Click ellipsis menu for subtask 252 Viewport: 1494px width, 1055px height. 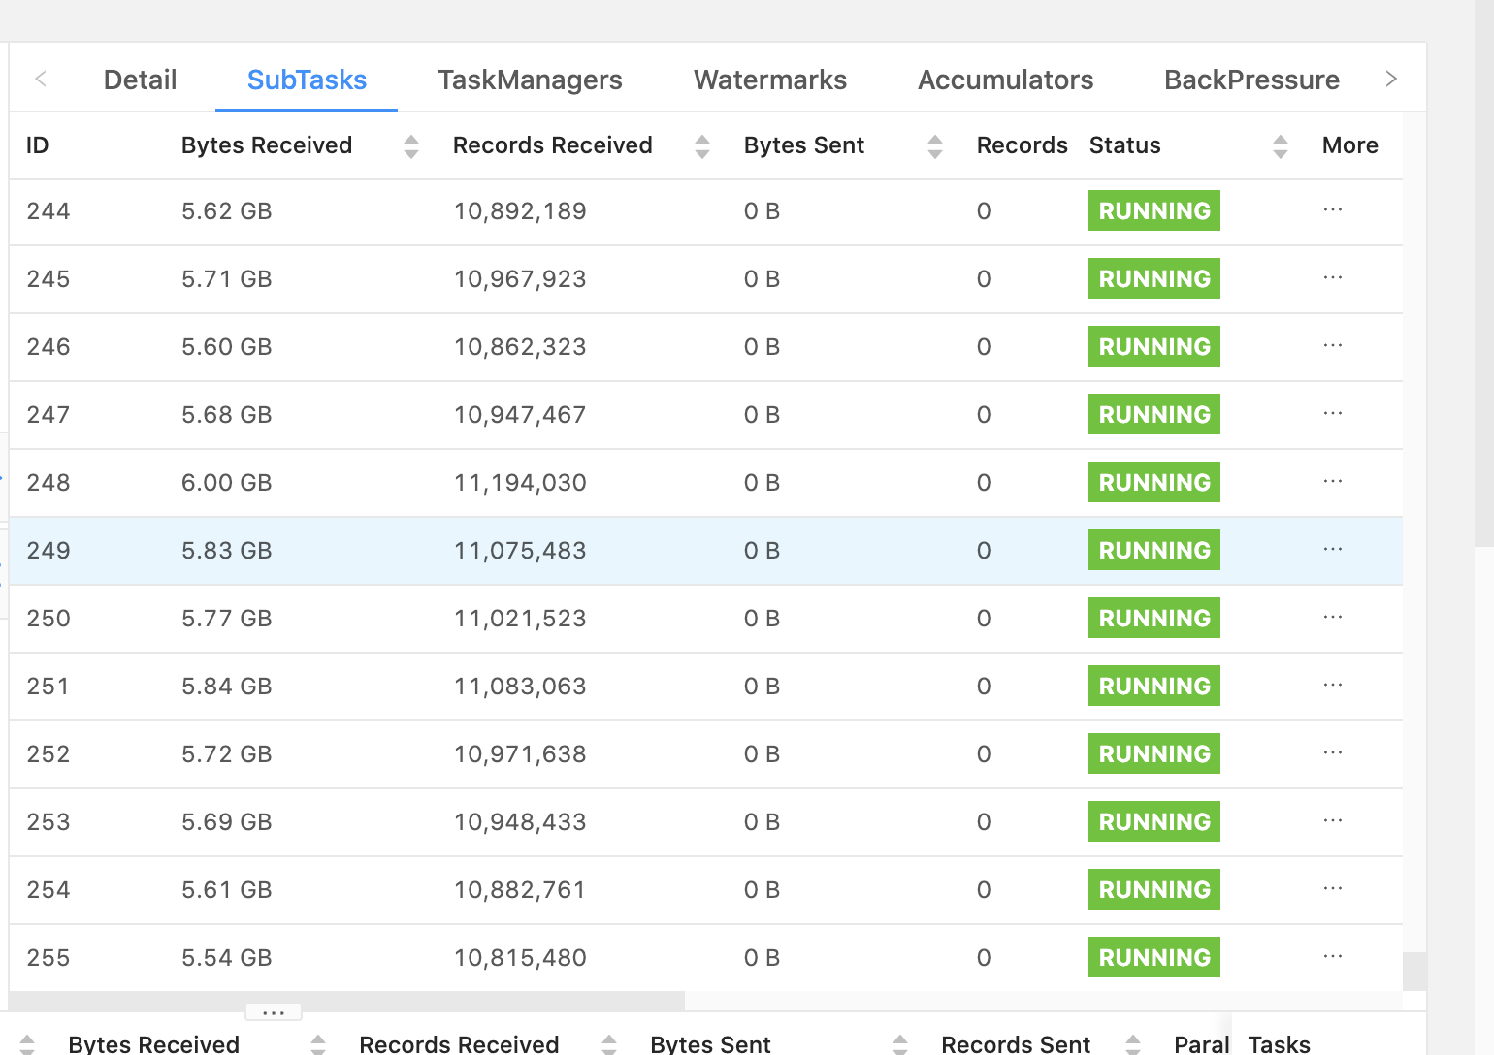coord(1332,753)
